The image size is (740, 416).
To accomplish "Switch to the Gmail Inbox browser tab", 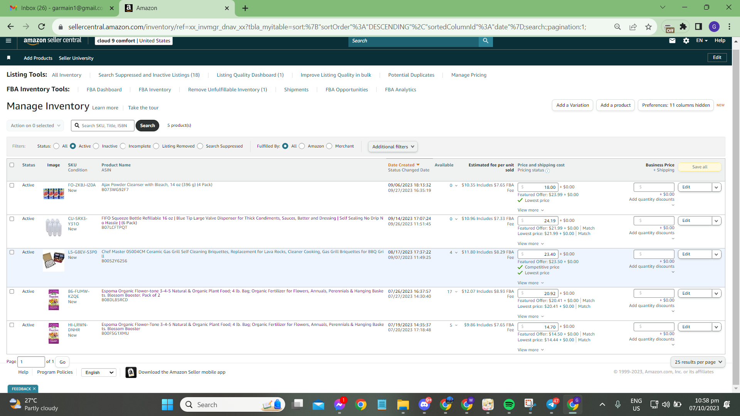I will [x=62, y=8].
